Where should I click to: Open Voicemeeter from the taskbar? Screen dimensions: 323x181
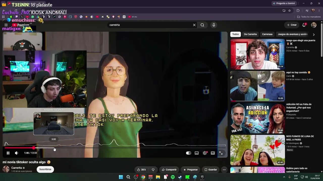click(x=151, y=177)
